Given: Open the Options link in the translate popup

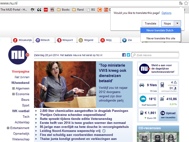Looking at the screenshot, I should 166,13.
